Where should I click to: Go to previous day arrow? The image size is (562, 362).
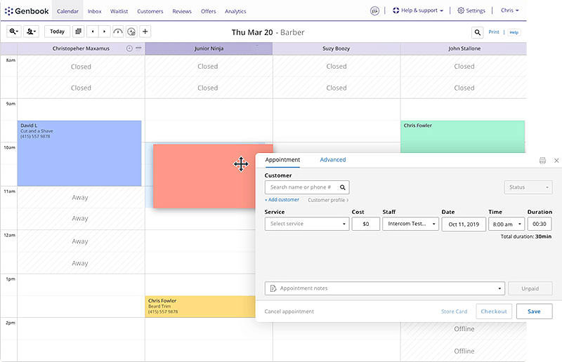[93, 32]
